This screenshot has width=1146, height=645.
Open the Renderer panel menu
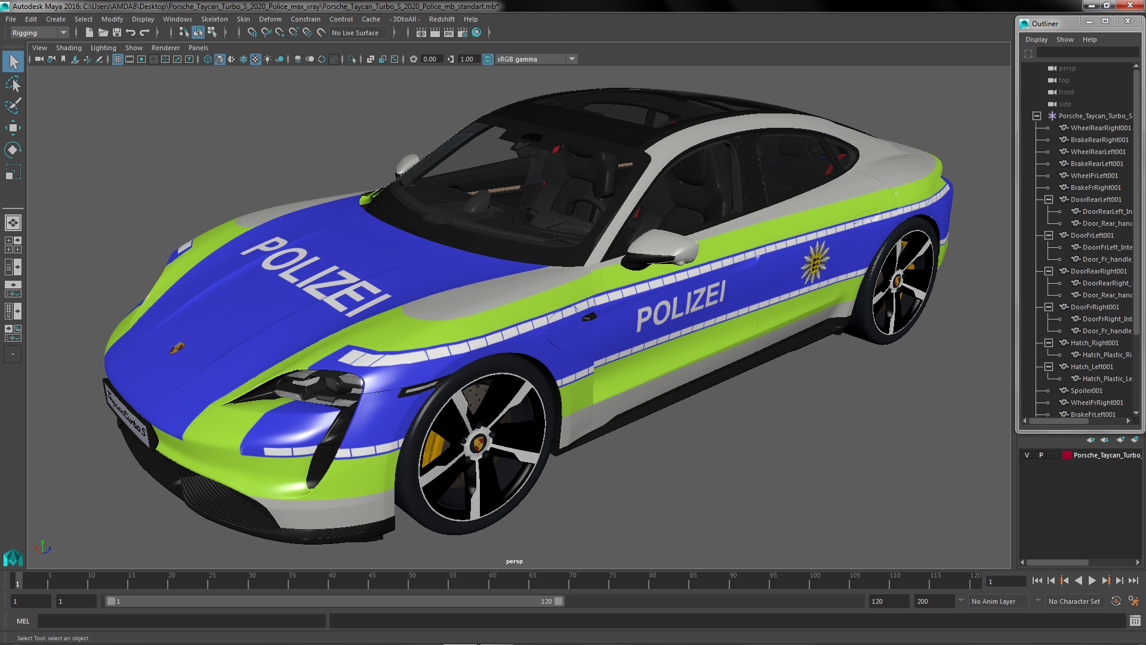point(165,48)
